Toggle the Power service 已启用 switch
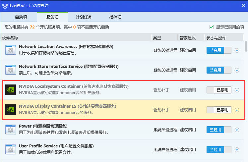248x162 pixels. 219,130
